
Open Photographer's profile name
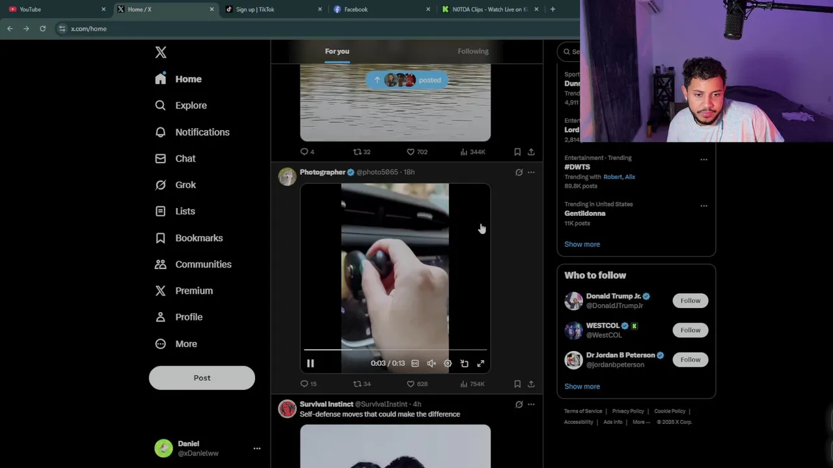tap(322, 172)
